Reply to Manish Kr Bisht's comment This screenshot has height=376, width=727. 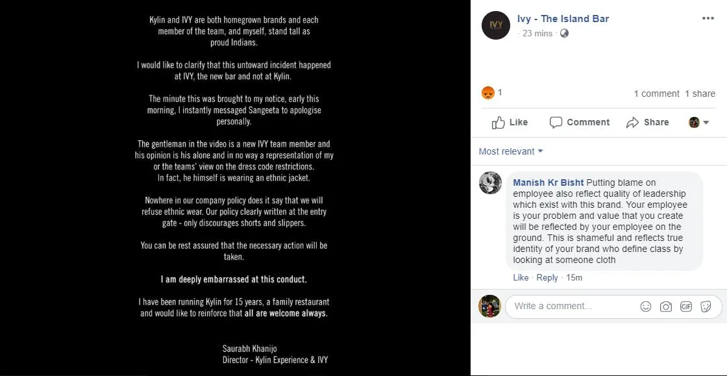[x=547, y=277]
